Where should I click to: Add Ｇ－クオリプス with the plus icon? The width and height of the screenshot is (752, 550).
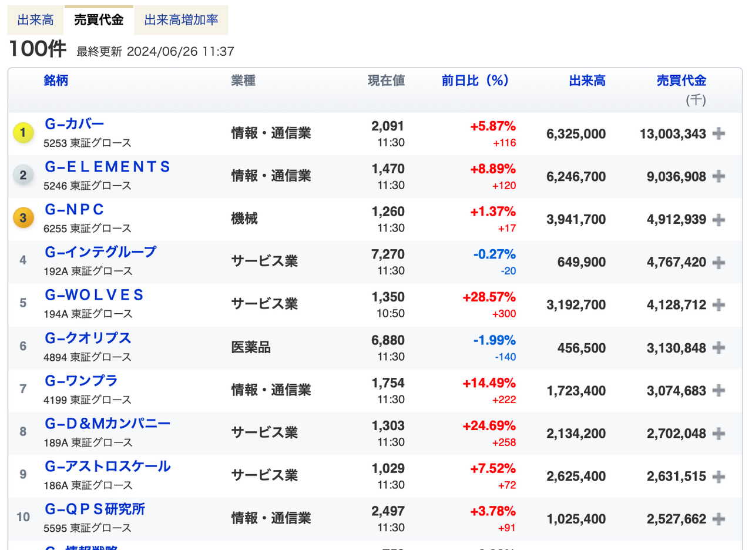click(717, 348)
